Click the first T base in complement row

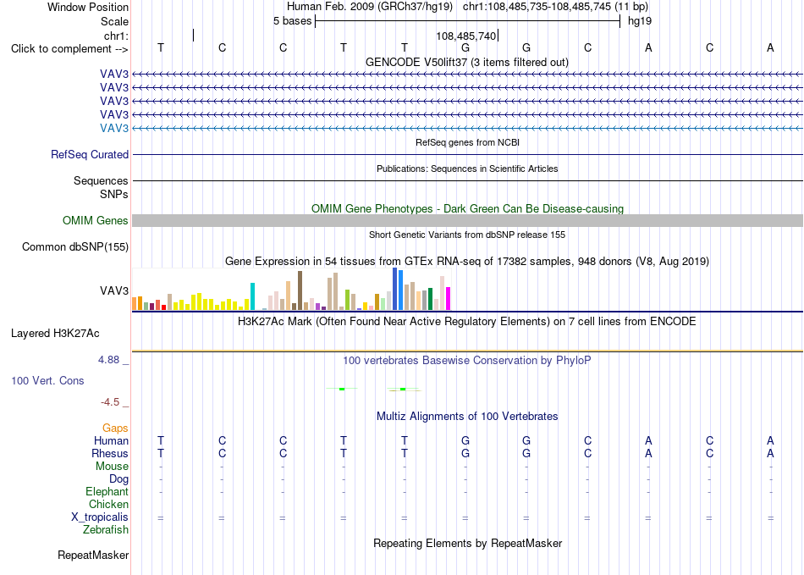click(161, 47)
